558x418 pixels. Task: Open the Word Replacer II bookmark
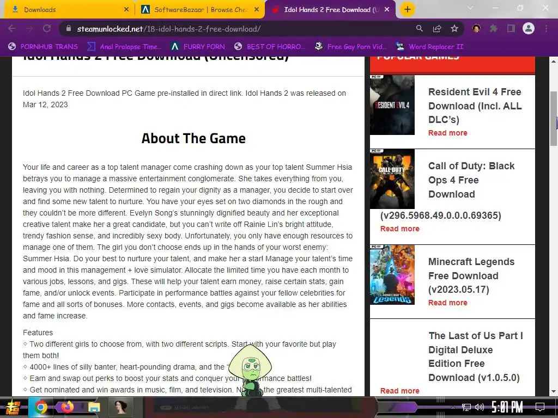pos(430,47)
